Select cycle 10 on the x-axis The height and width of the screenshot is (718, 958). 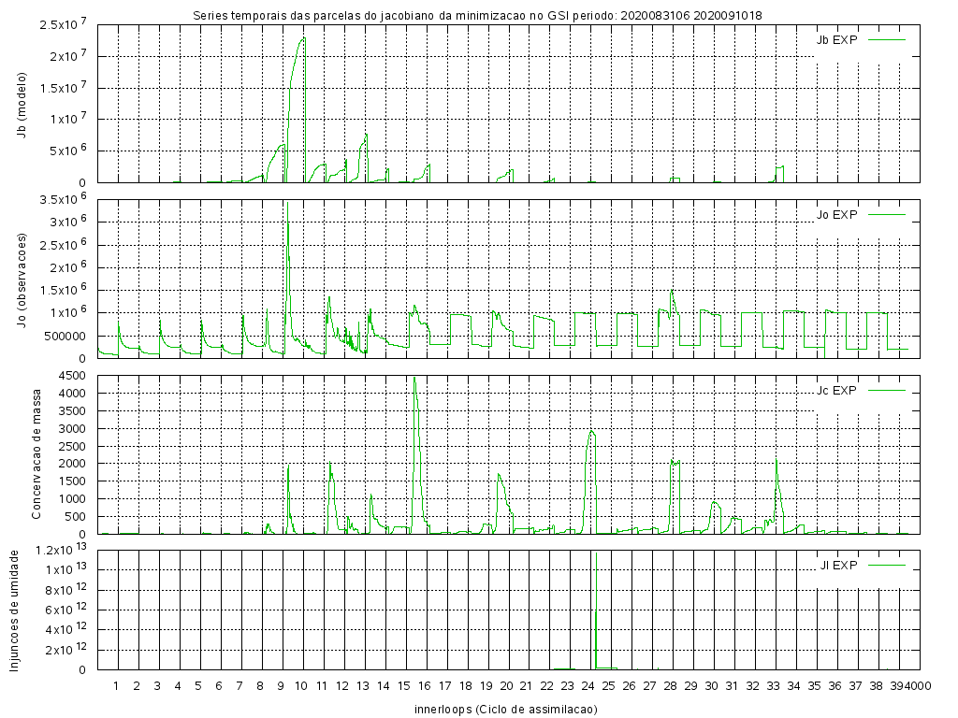300,686
